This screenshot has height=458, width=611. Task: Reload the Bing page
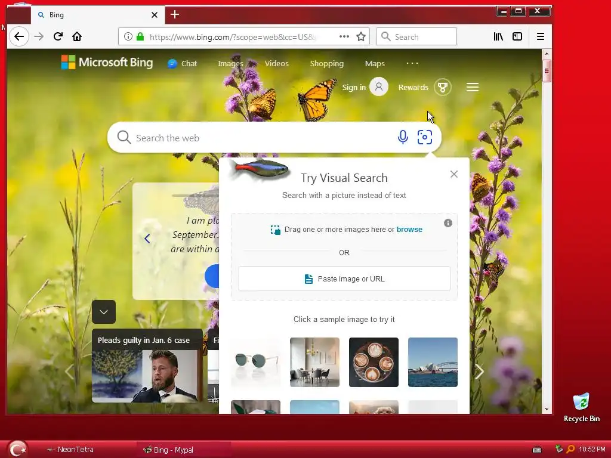point(58,36)
